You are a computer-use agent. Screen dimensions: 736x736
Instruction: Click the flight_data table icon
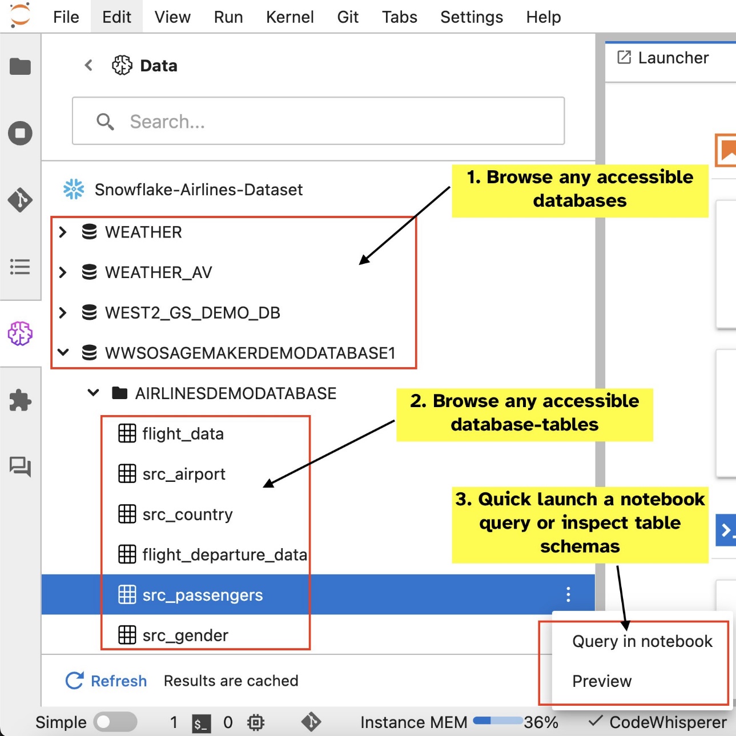(127, 433)
